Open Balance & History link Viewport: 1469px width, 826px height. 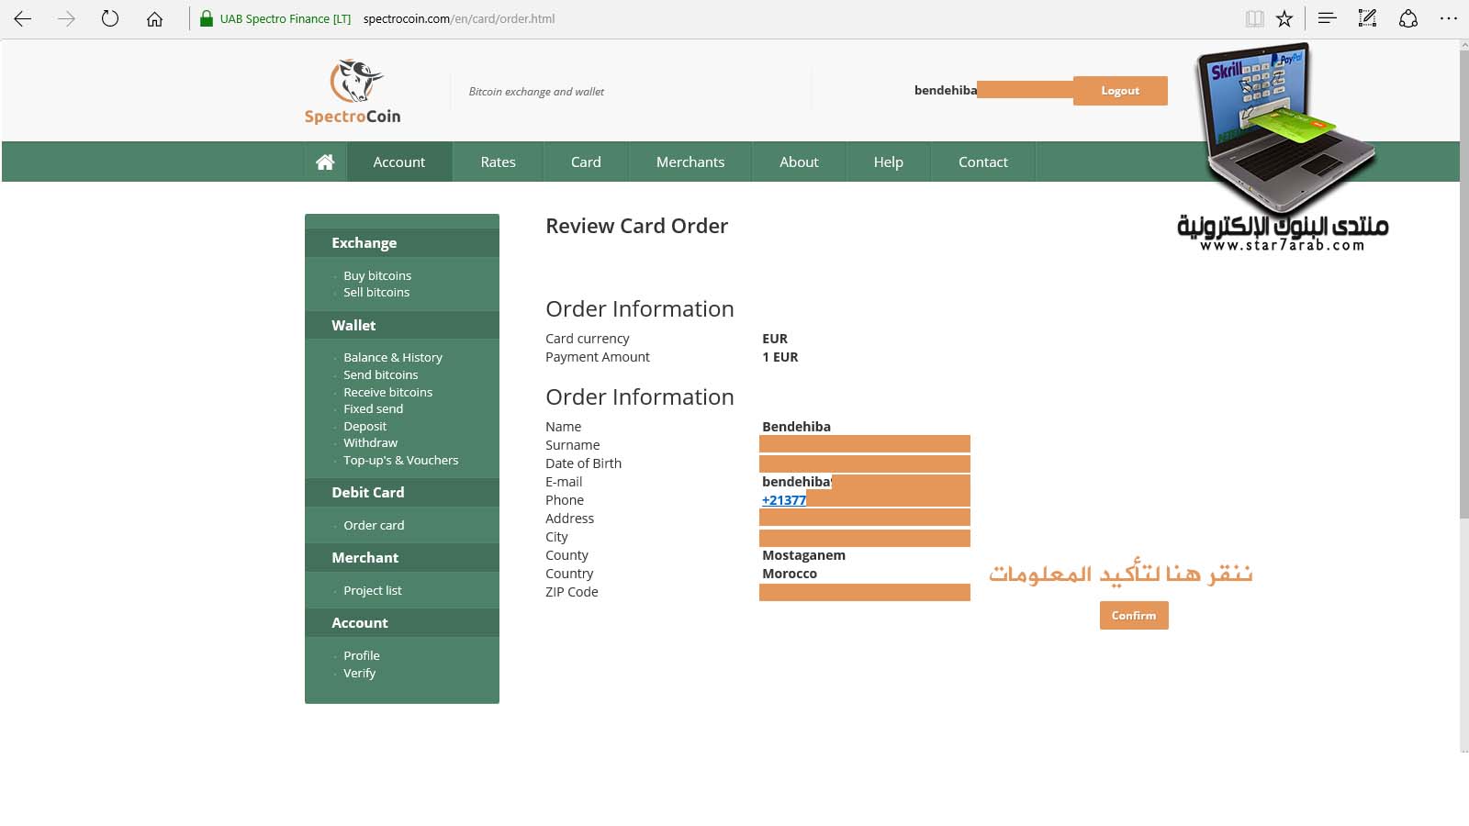point(393,357)
